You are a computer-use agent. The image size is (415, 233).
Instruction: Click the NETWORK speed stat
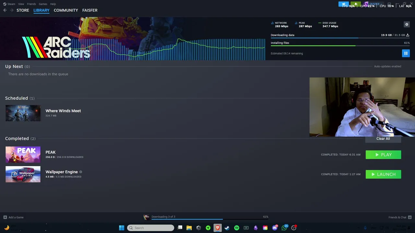[x=279, y=25]
